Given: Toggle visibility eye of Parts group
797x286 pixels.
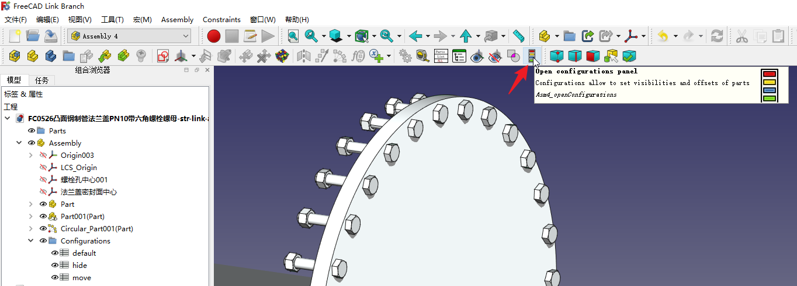Looking at the screenshot, I should click(32, 130).
